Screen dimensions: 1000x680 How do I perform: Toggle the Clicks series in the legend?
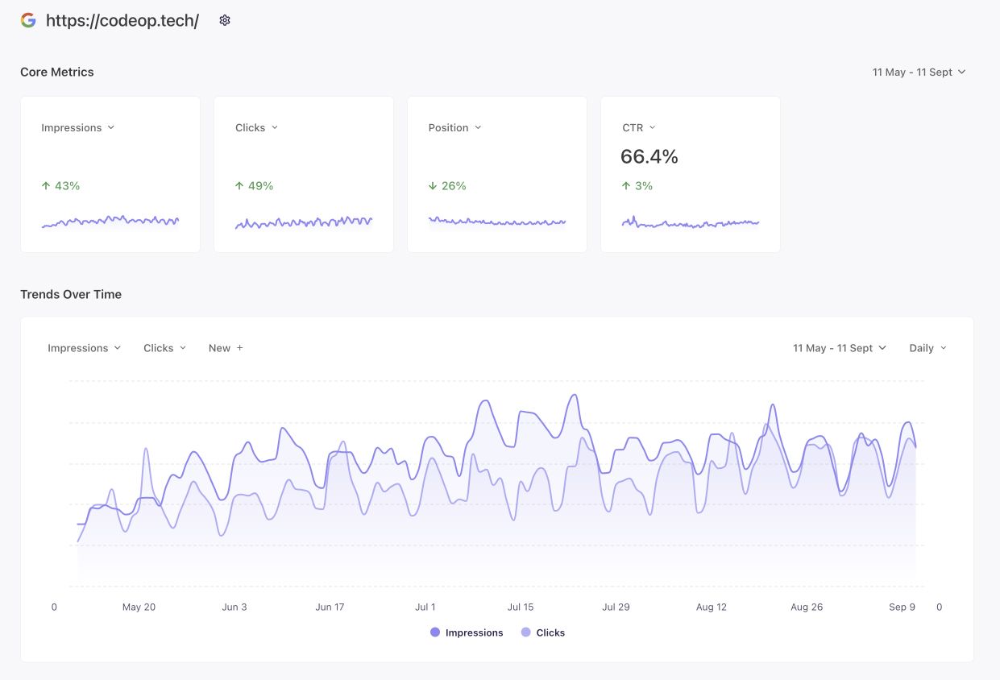pos(543,632)
